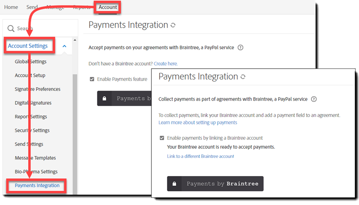This screenshot has height=205, width=359.
Task: Go to the Home tab
Action: point(11,7)
